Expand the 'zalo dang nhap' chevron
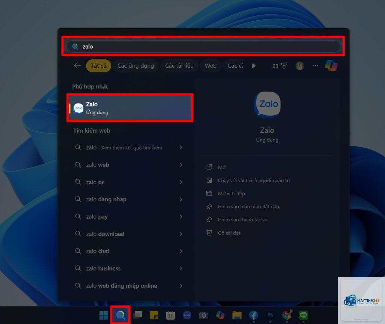 click(181, 199)
